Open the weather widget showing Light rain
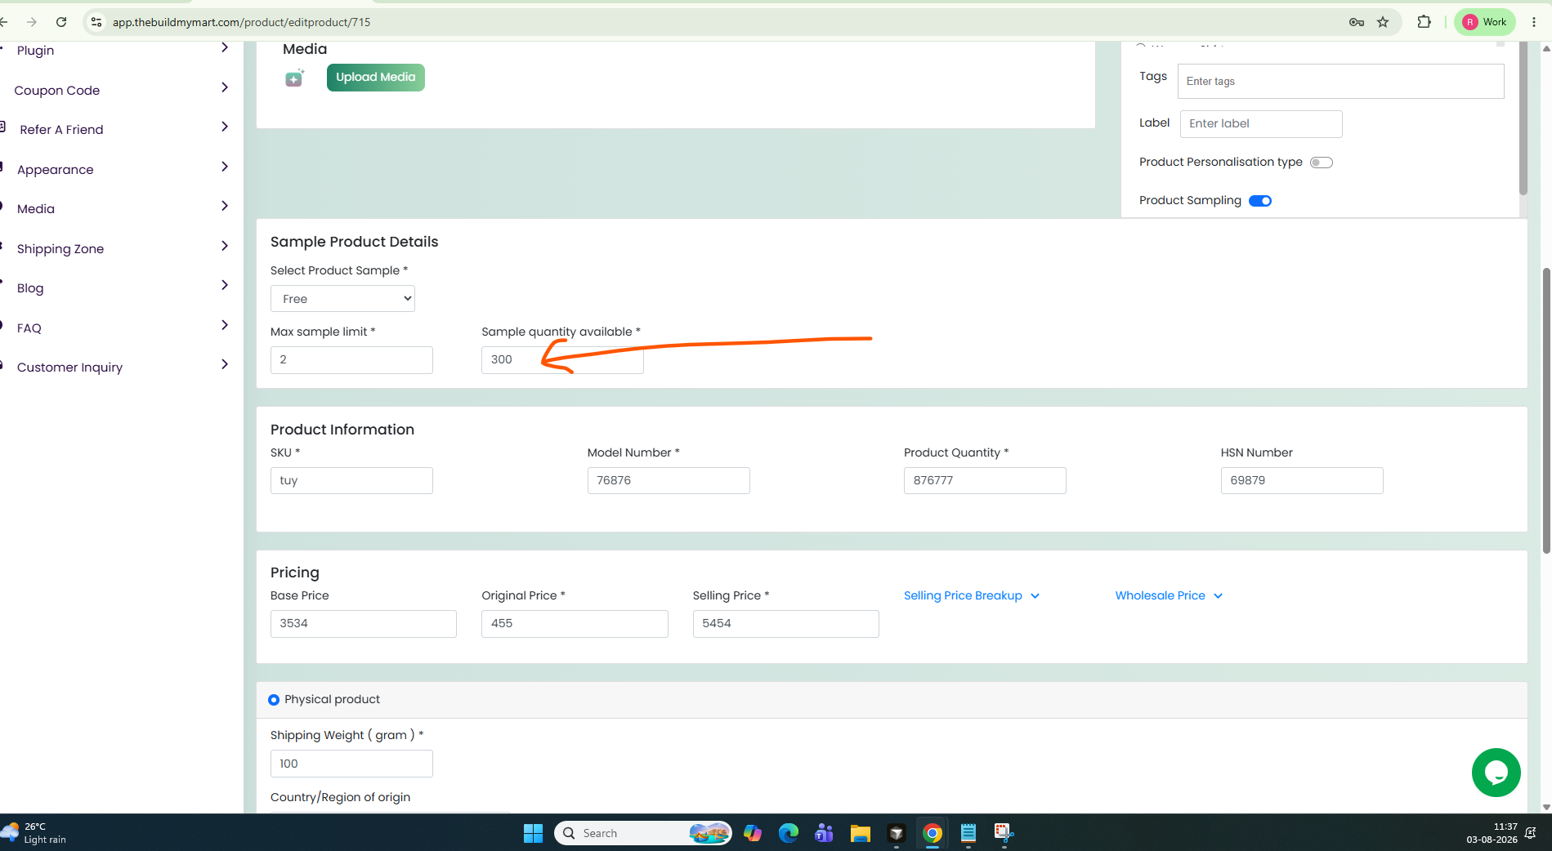Viewport: 1552px width, 851px height. (34, 833)
